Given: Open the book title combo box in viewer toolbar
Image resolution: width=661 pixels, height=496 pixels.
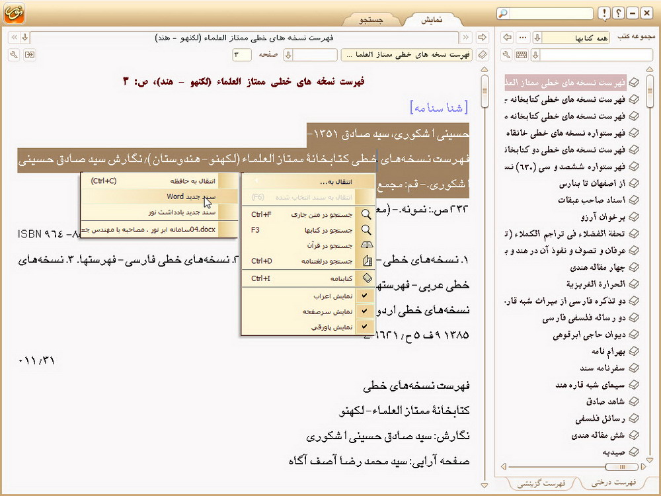Looking at the screenshot, I should tap(407, 55).
